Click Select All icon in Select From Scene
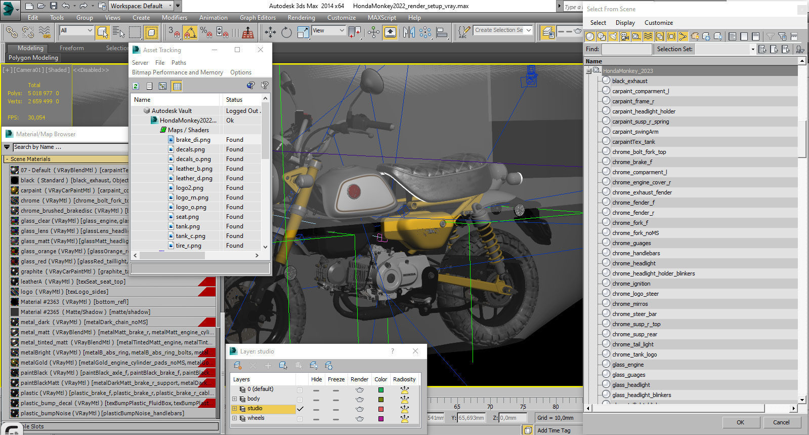 coord(732,36)
